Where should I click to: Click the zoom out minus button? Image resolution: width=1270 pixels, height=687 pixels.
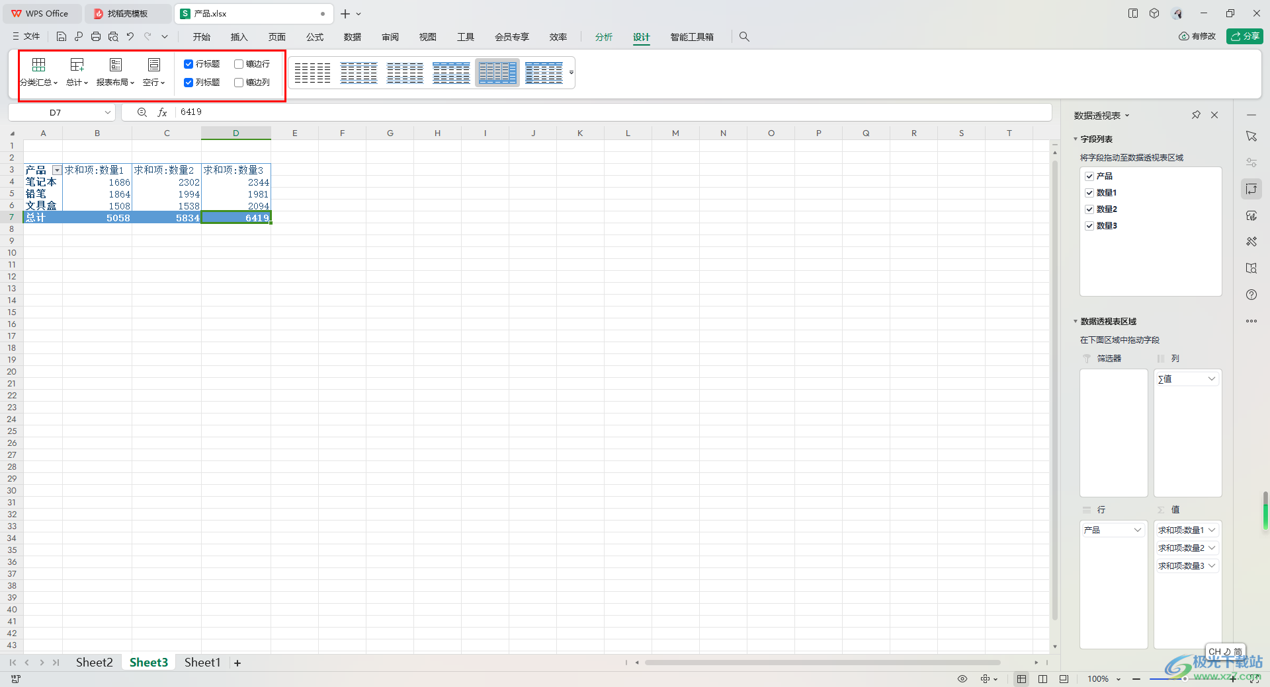1136,679
